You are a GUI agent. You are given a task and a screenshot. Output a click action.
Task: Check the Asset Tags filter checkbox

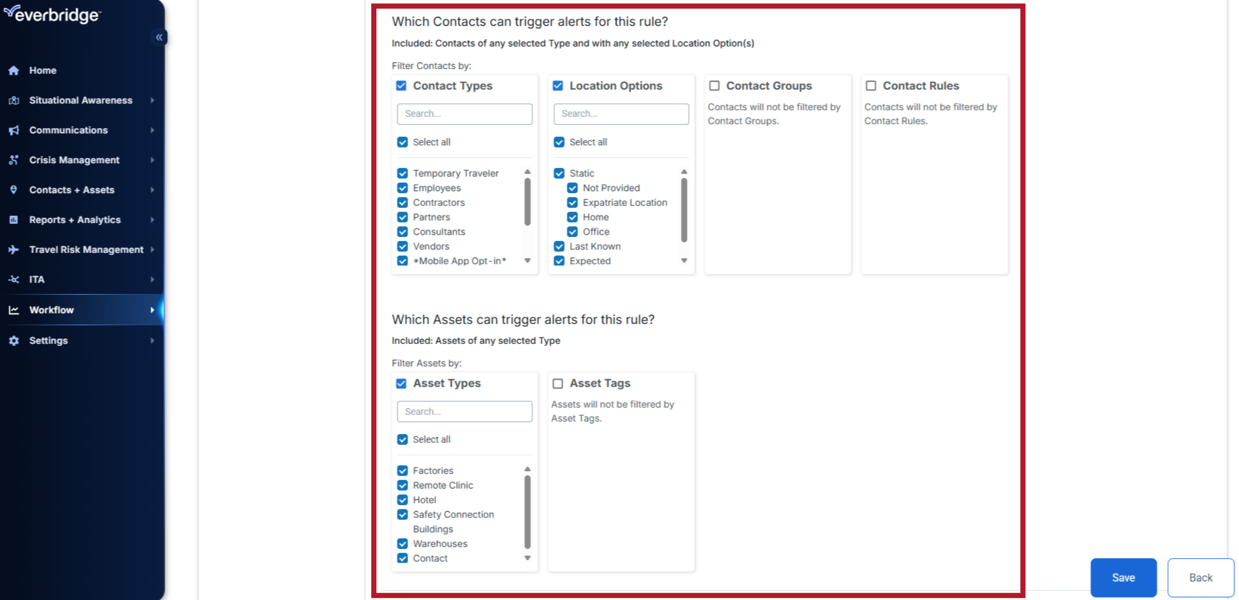pyautogui.click(x=558, y=384)
